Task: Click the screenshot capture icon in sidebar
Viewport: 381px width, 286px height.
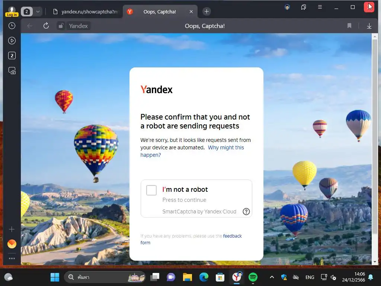Action: [12, 70]
